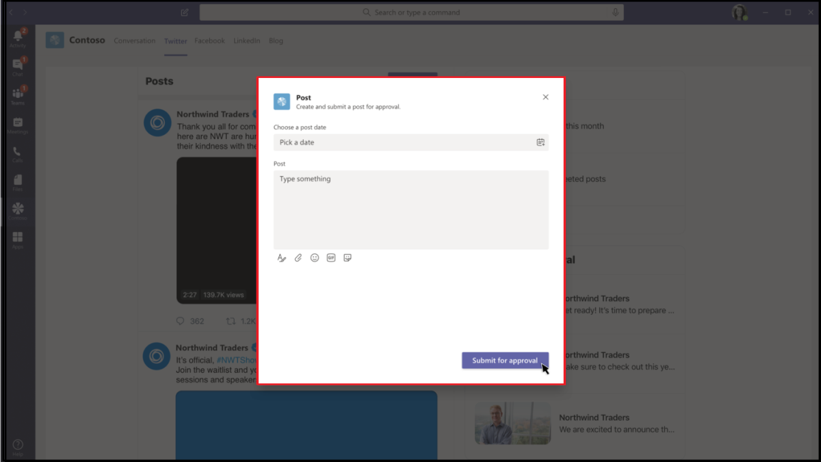
Task: Open Files in the left sidebar
Action: (x=18, y=182)
